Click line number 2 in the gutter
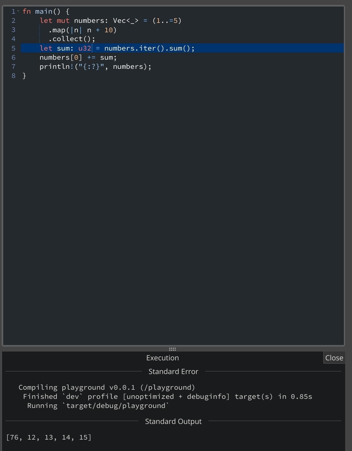 click(13, 21)
